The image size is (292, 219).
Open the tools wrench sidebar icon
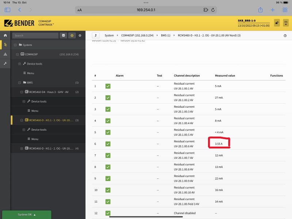point(5,64)
